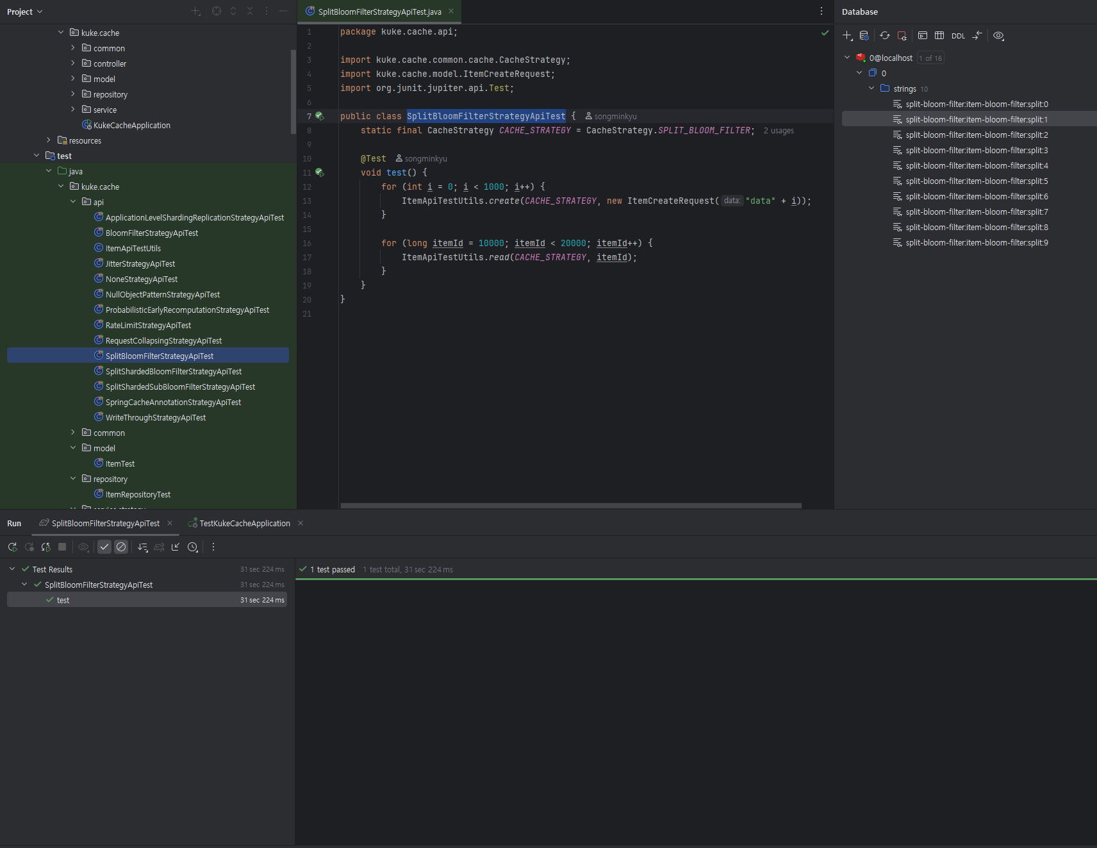Viewport: 1097px width, 848px height.
Task: Open Data Source Properties icon
Action: [864, 36]
